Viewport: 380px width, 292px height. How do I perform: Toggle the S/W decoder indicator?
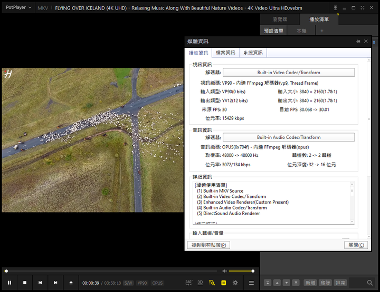click(x=128, y=283)
